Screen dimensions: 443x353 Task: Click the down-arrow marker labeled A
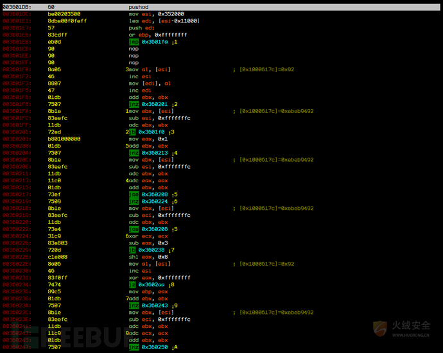tap(175, 347)
